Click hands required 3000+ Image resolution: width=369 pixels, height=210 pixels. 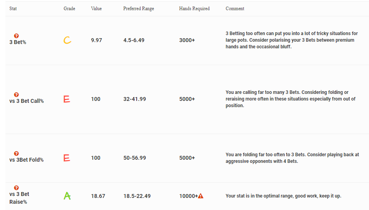coord(187,40)
